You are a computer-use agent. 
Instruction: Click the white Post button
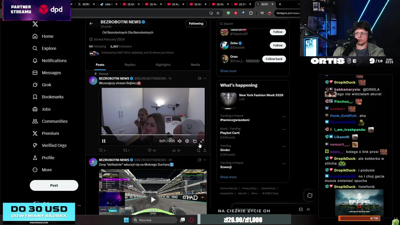point(54,185)
